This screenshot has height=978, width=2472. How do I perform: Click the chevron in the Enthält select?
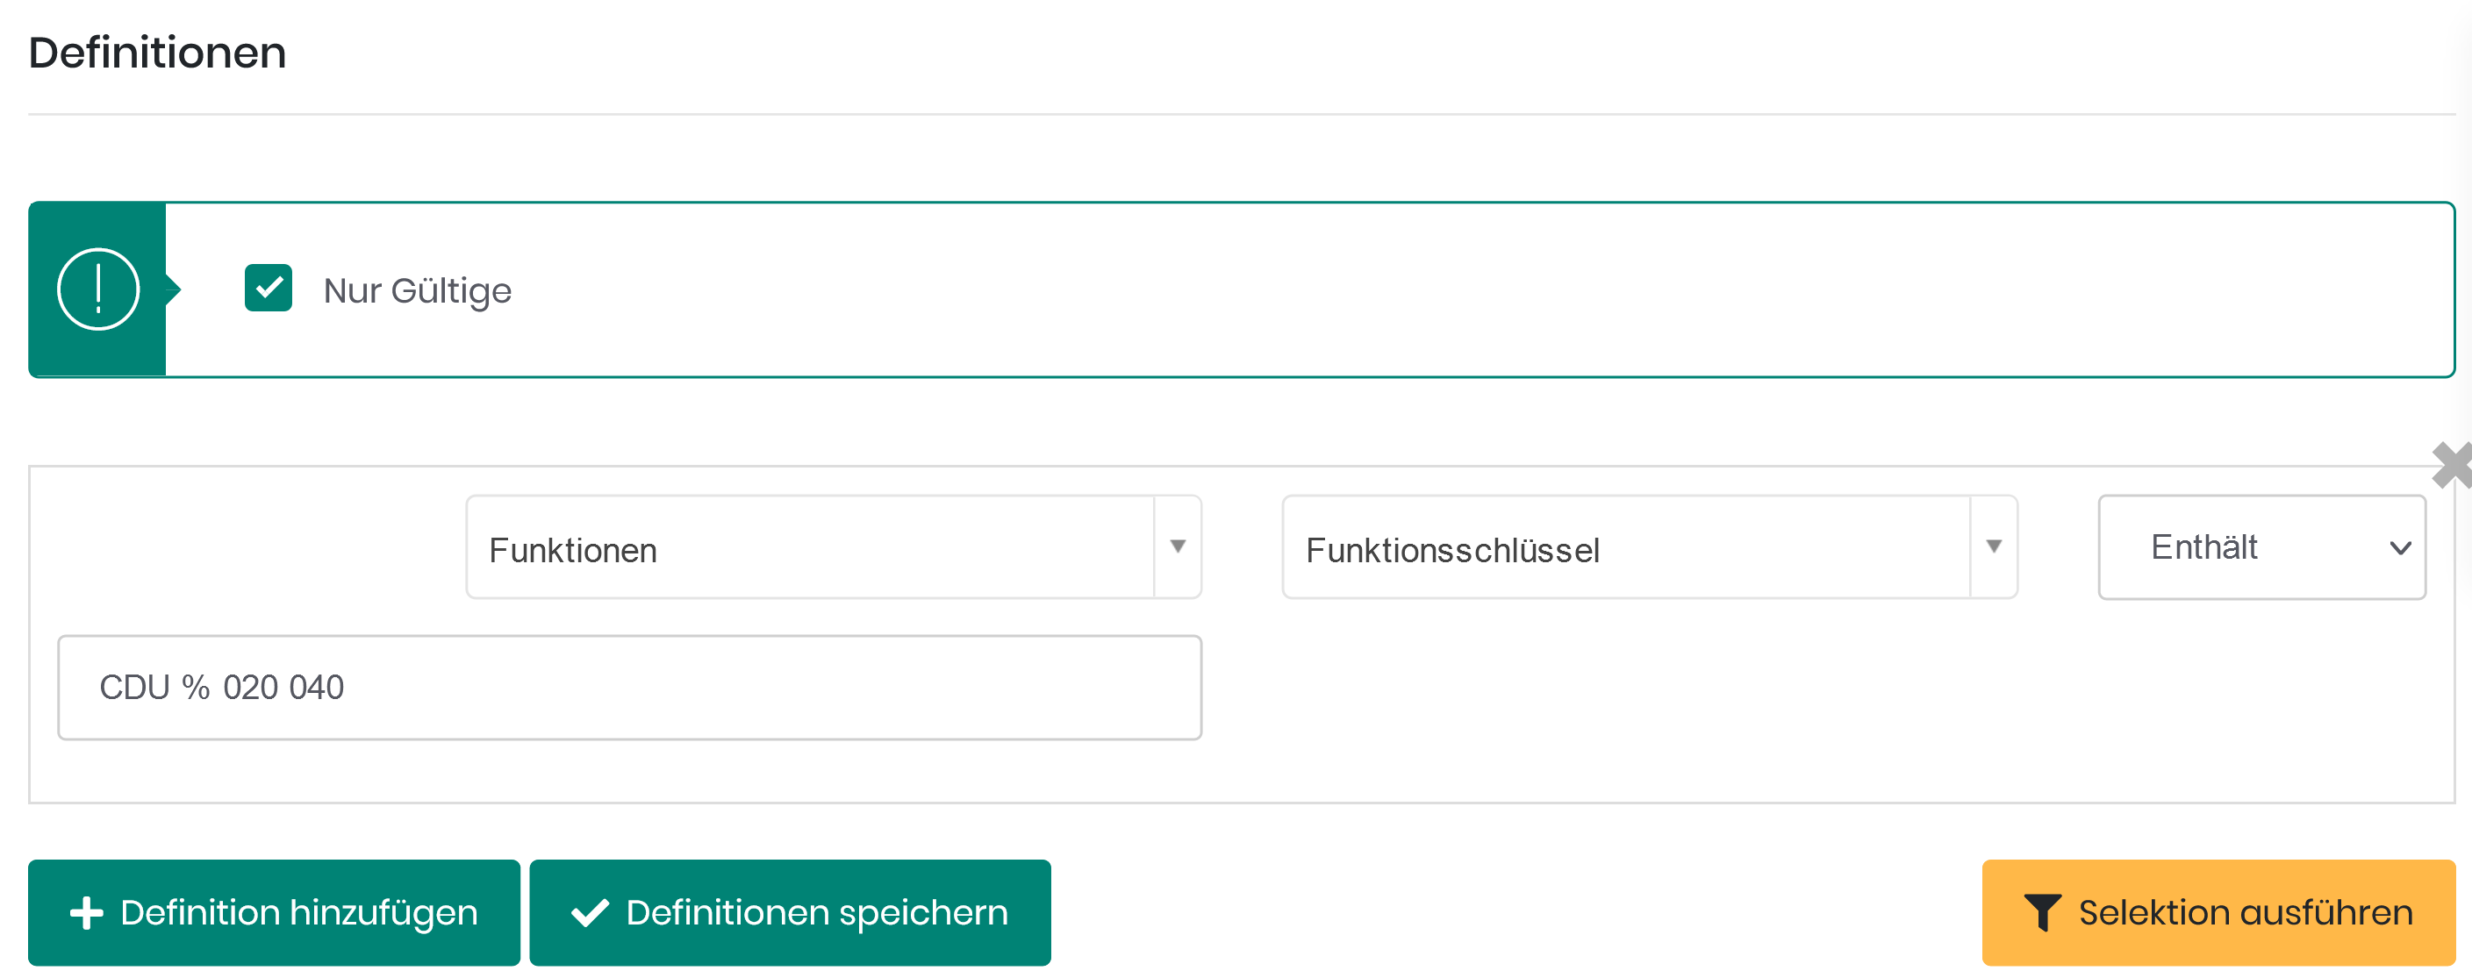click(2399, 548)
